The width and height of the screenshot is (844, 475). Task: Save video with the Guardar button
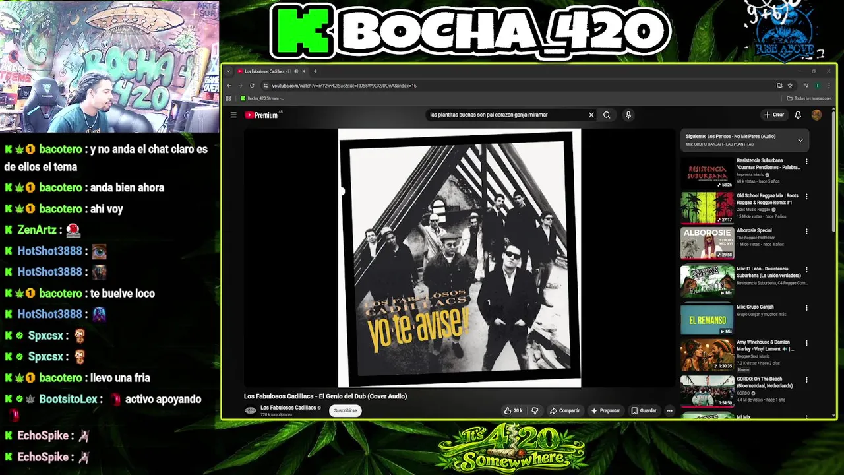pos(644,410)
